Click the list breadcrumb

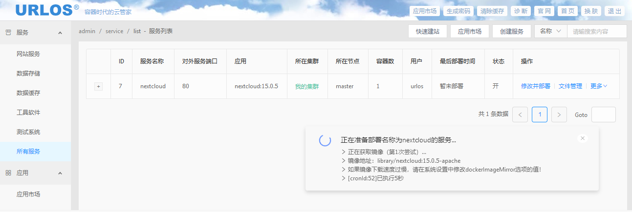[137, 31]
